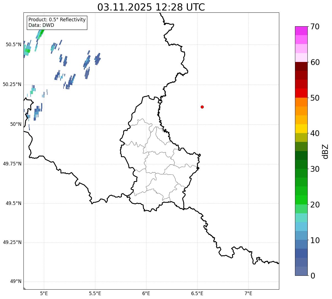Viewport: 332px width, 299px height.
Task: Pick the yellow swatch just above 40 dBZ
Action: tap(301, 129)
